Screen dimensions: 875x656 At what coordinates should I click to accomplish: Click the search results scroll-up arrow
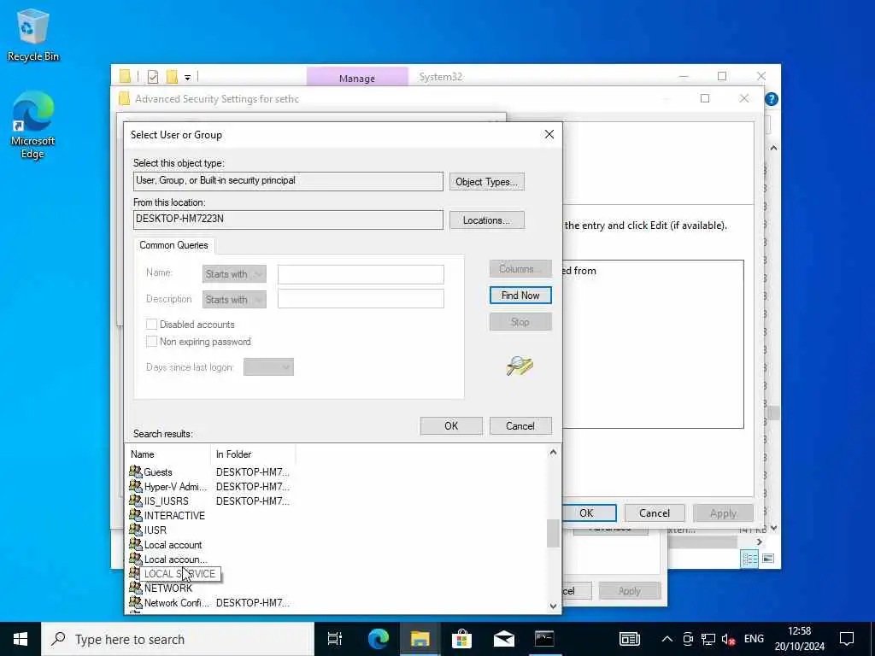[553, 453]
